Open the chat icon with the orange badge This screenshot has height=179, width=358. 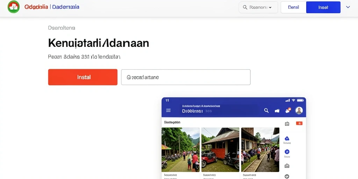[x=288, y=110]
